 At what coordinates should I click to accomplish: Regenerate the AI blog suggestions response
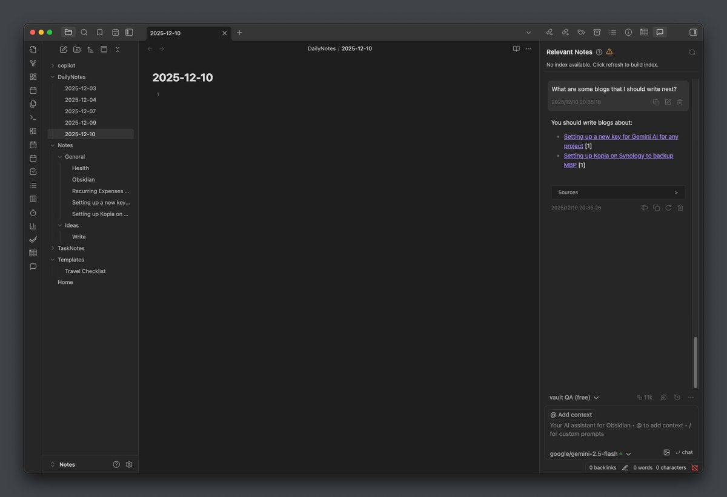click(668, 208)
